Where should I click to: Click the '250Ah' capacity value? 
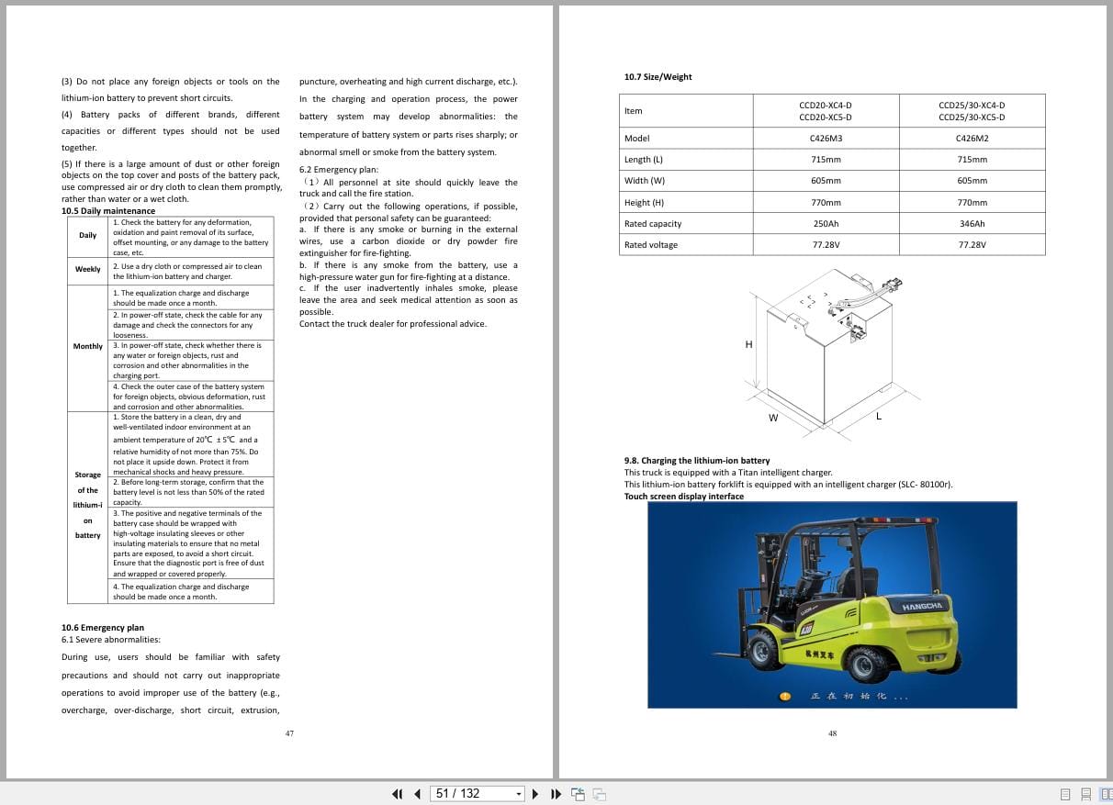826,224
